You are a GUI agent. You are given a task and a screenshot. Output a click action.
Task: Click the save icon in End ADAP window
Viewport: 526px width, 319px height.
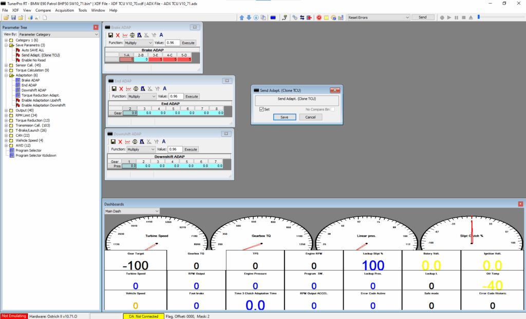tap(114, 88)
